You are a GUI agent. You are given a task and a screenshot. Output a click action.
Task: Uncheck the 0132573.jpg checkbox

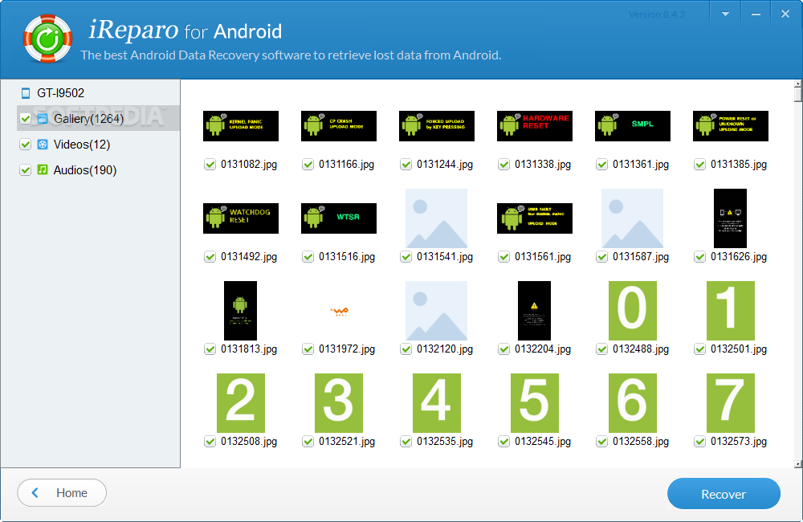click(700, 441)
